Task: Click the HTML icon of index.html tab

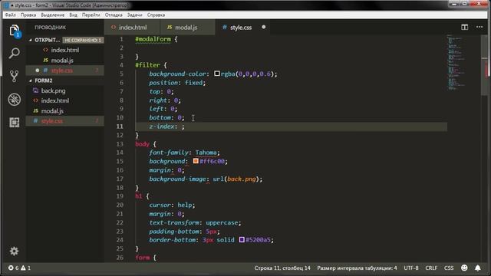Action: [114, 28]
